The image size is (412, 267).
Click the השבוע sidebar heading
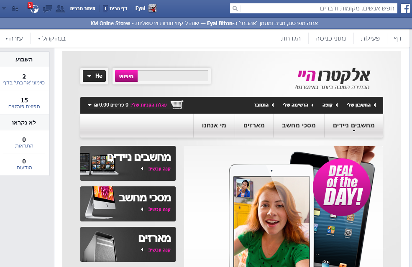pyautogui.click(x=24, y=60)
